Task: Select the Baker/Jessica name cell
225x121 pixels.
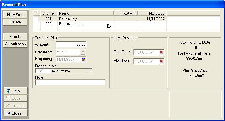Action: click(71, 24)
